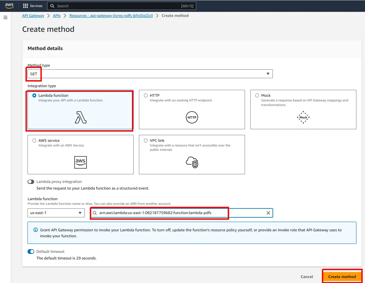Click the Mock diamond icon

pyautogui.click(x=303, y=117)
